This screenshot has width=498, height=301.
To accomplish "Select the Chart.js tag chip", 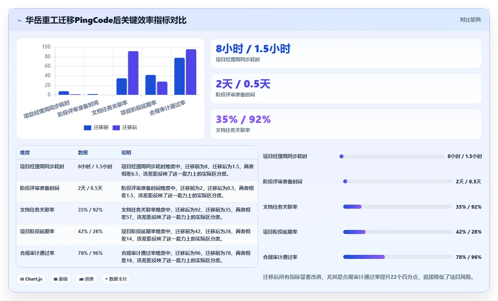I will [31, 279].
